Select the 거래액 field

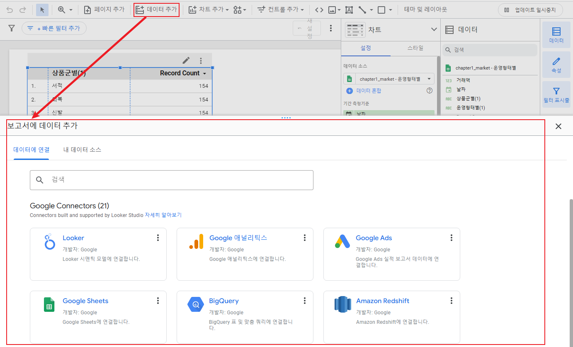(463, 80)
